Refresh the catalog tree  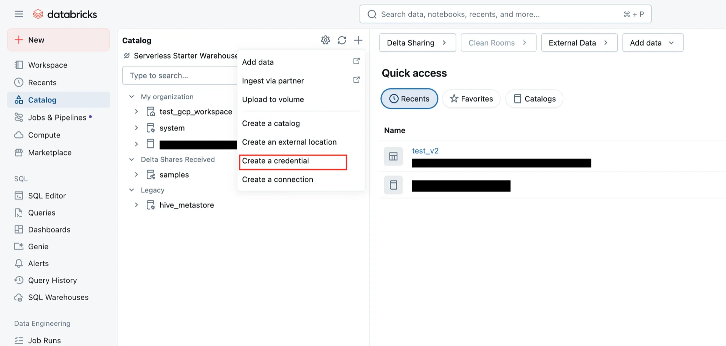click(342, 40)
